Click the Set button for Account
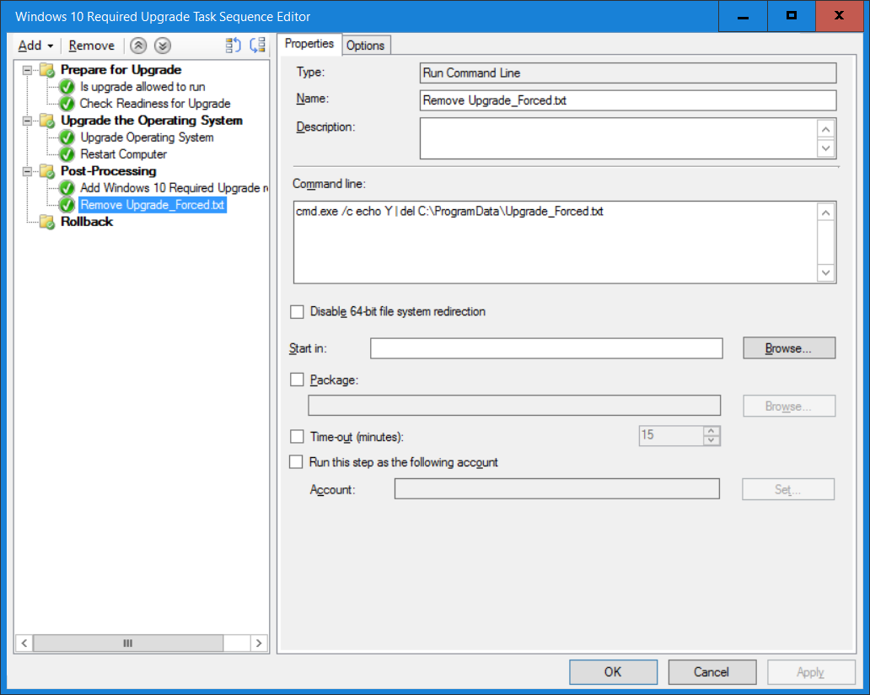Image resolution: width=870 pixels, height=695 pixels. tap(788, 489)
